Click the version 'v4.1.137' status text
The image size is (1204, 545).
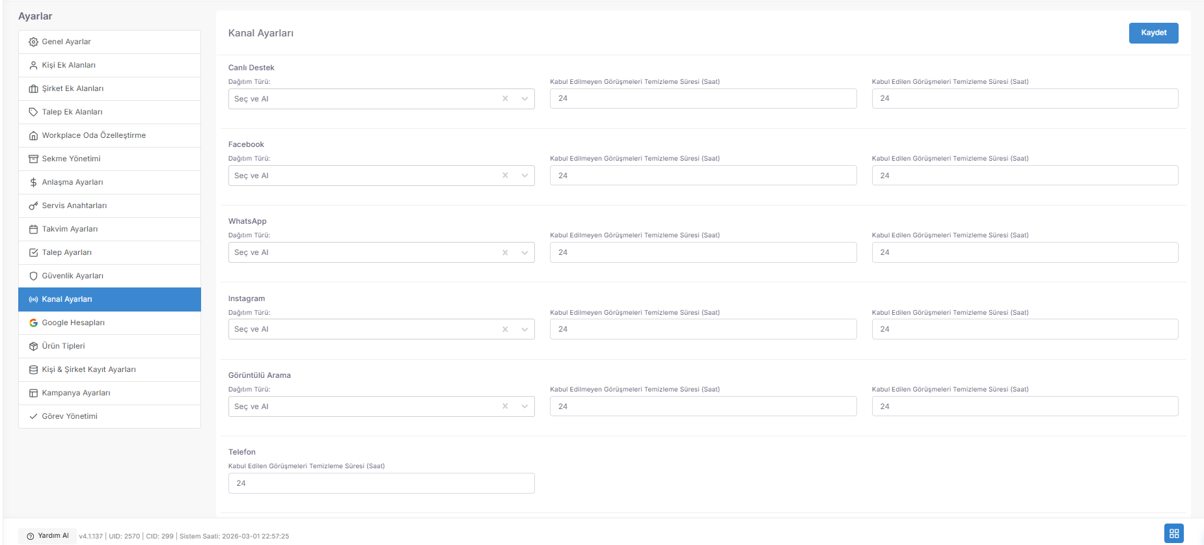pos(91,537)
